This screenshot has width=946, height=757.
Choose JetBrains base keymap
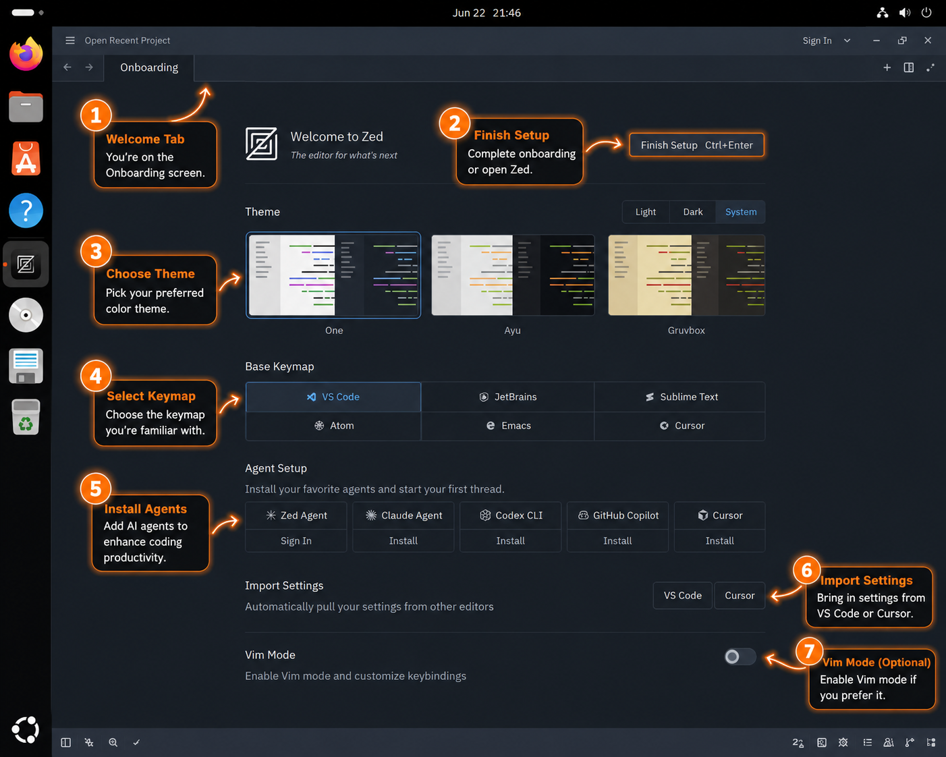(x=508, y=397)
